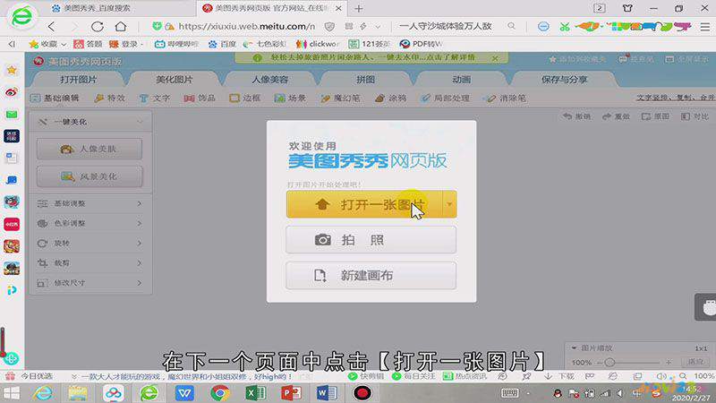716x403 pixels.
Task: Click the browser back arrow
Action: point(52,27)
